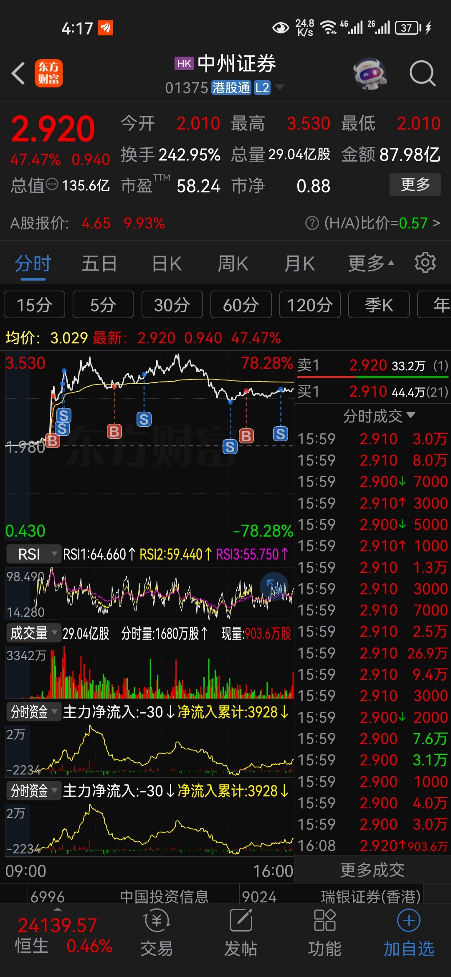Tap the 7.6万 trade row
Screen dimensions: 451x977
(372, 739)
